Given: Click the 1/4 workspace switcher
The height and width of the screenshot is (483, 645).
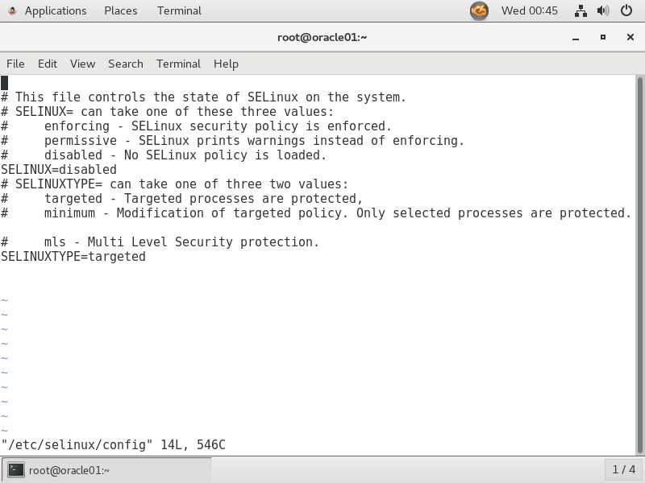Looking at the screenshot, I should point(623,469).
